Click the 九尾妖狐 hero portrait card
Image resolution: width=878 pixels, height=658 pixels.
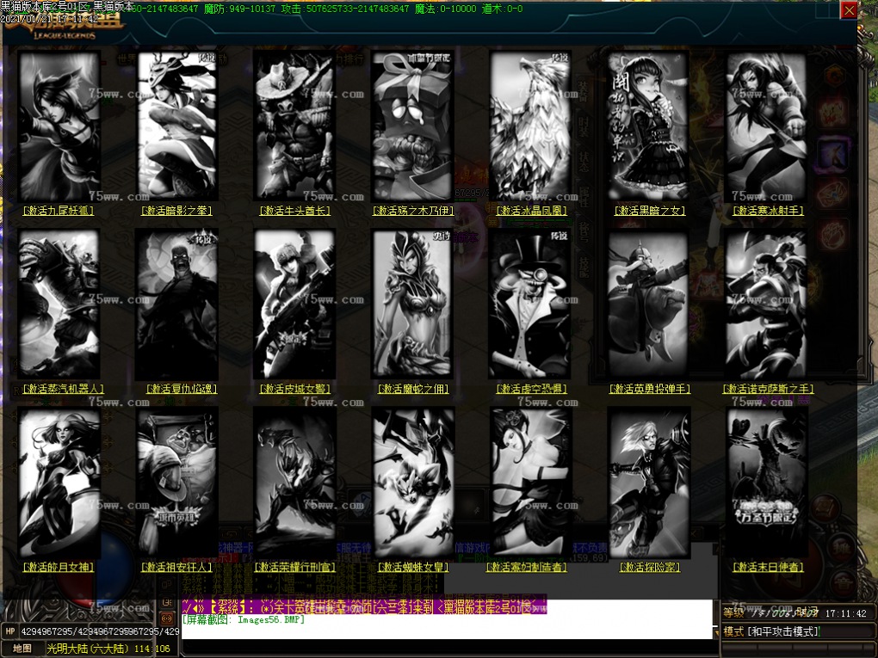tap(59, 126)
